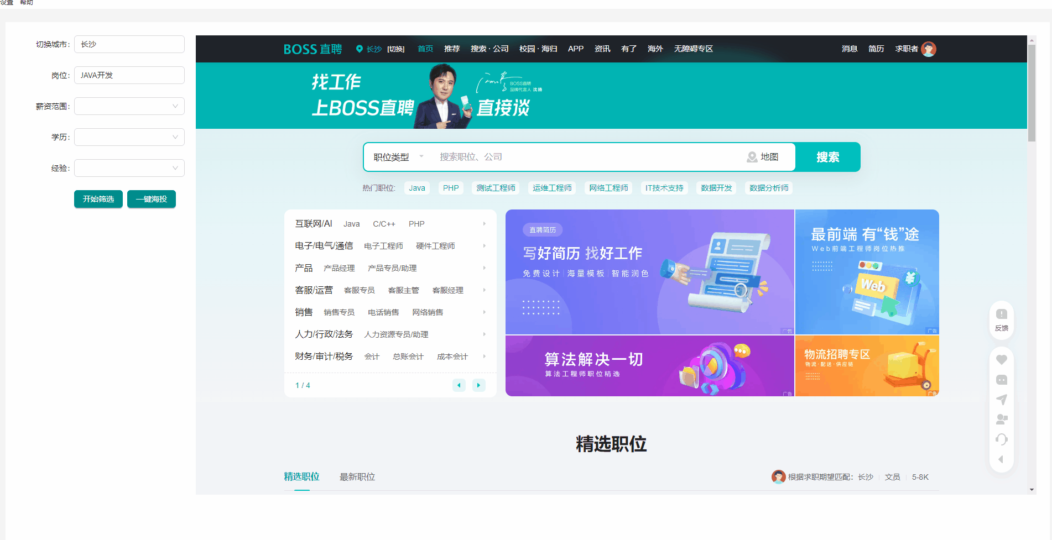The width and height of the screenshot is (1052, 540).
Task: Click the 搜索职位、公司 search box
Action: click(586, 157)
